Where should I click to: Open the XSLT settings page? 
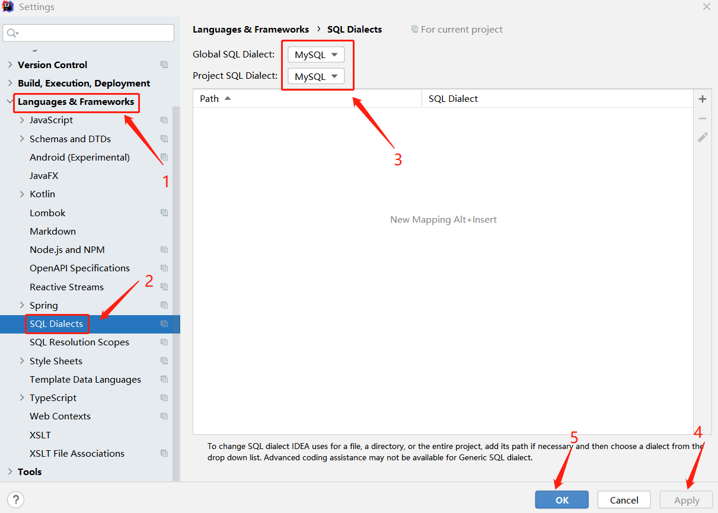pos(40,435)
